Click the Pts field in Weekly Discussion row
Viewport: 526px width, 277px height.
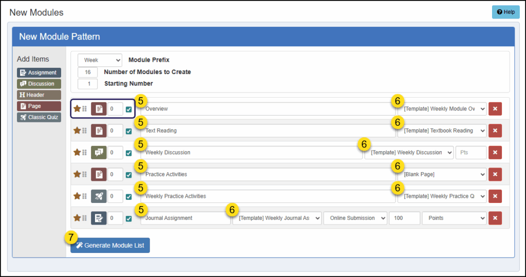[471, 153]
